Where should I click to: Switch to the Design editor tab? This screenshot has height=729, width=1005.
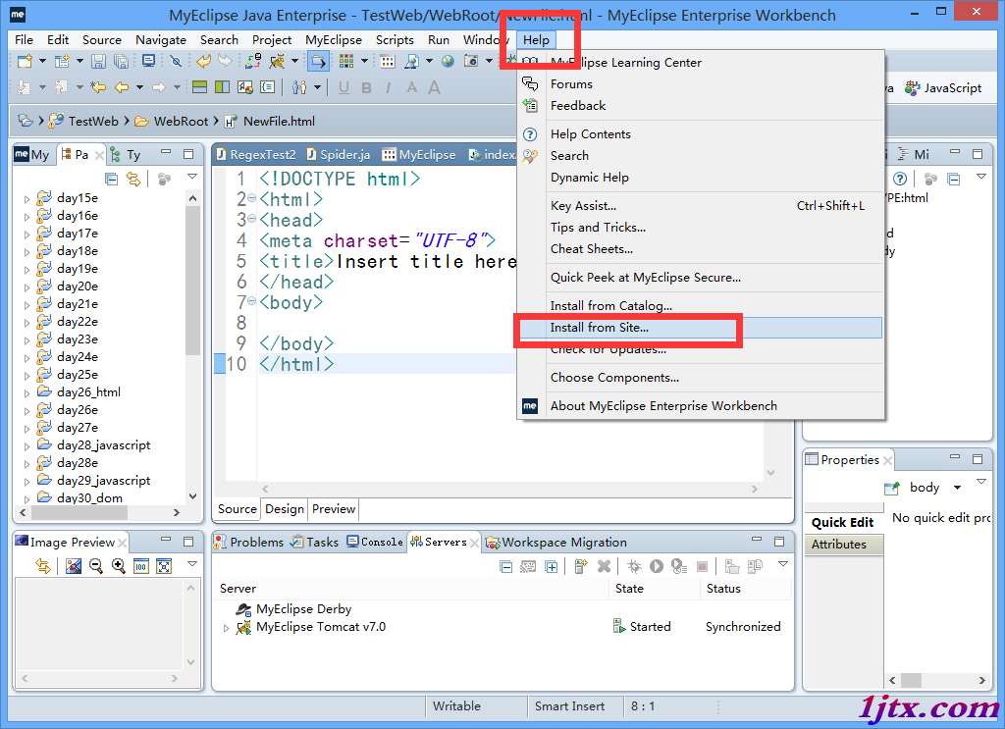285,509
